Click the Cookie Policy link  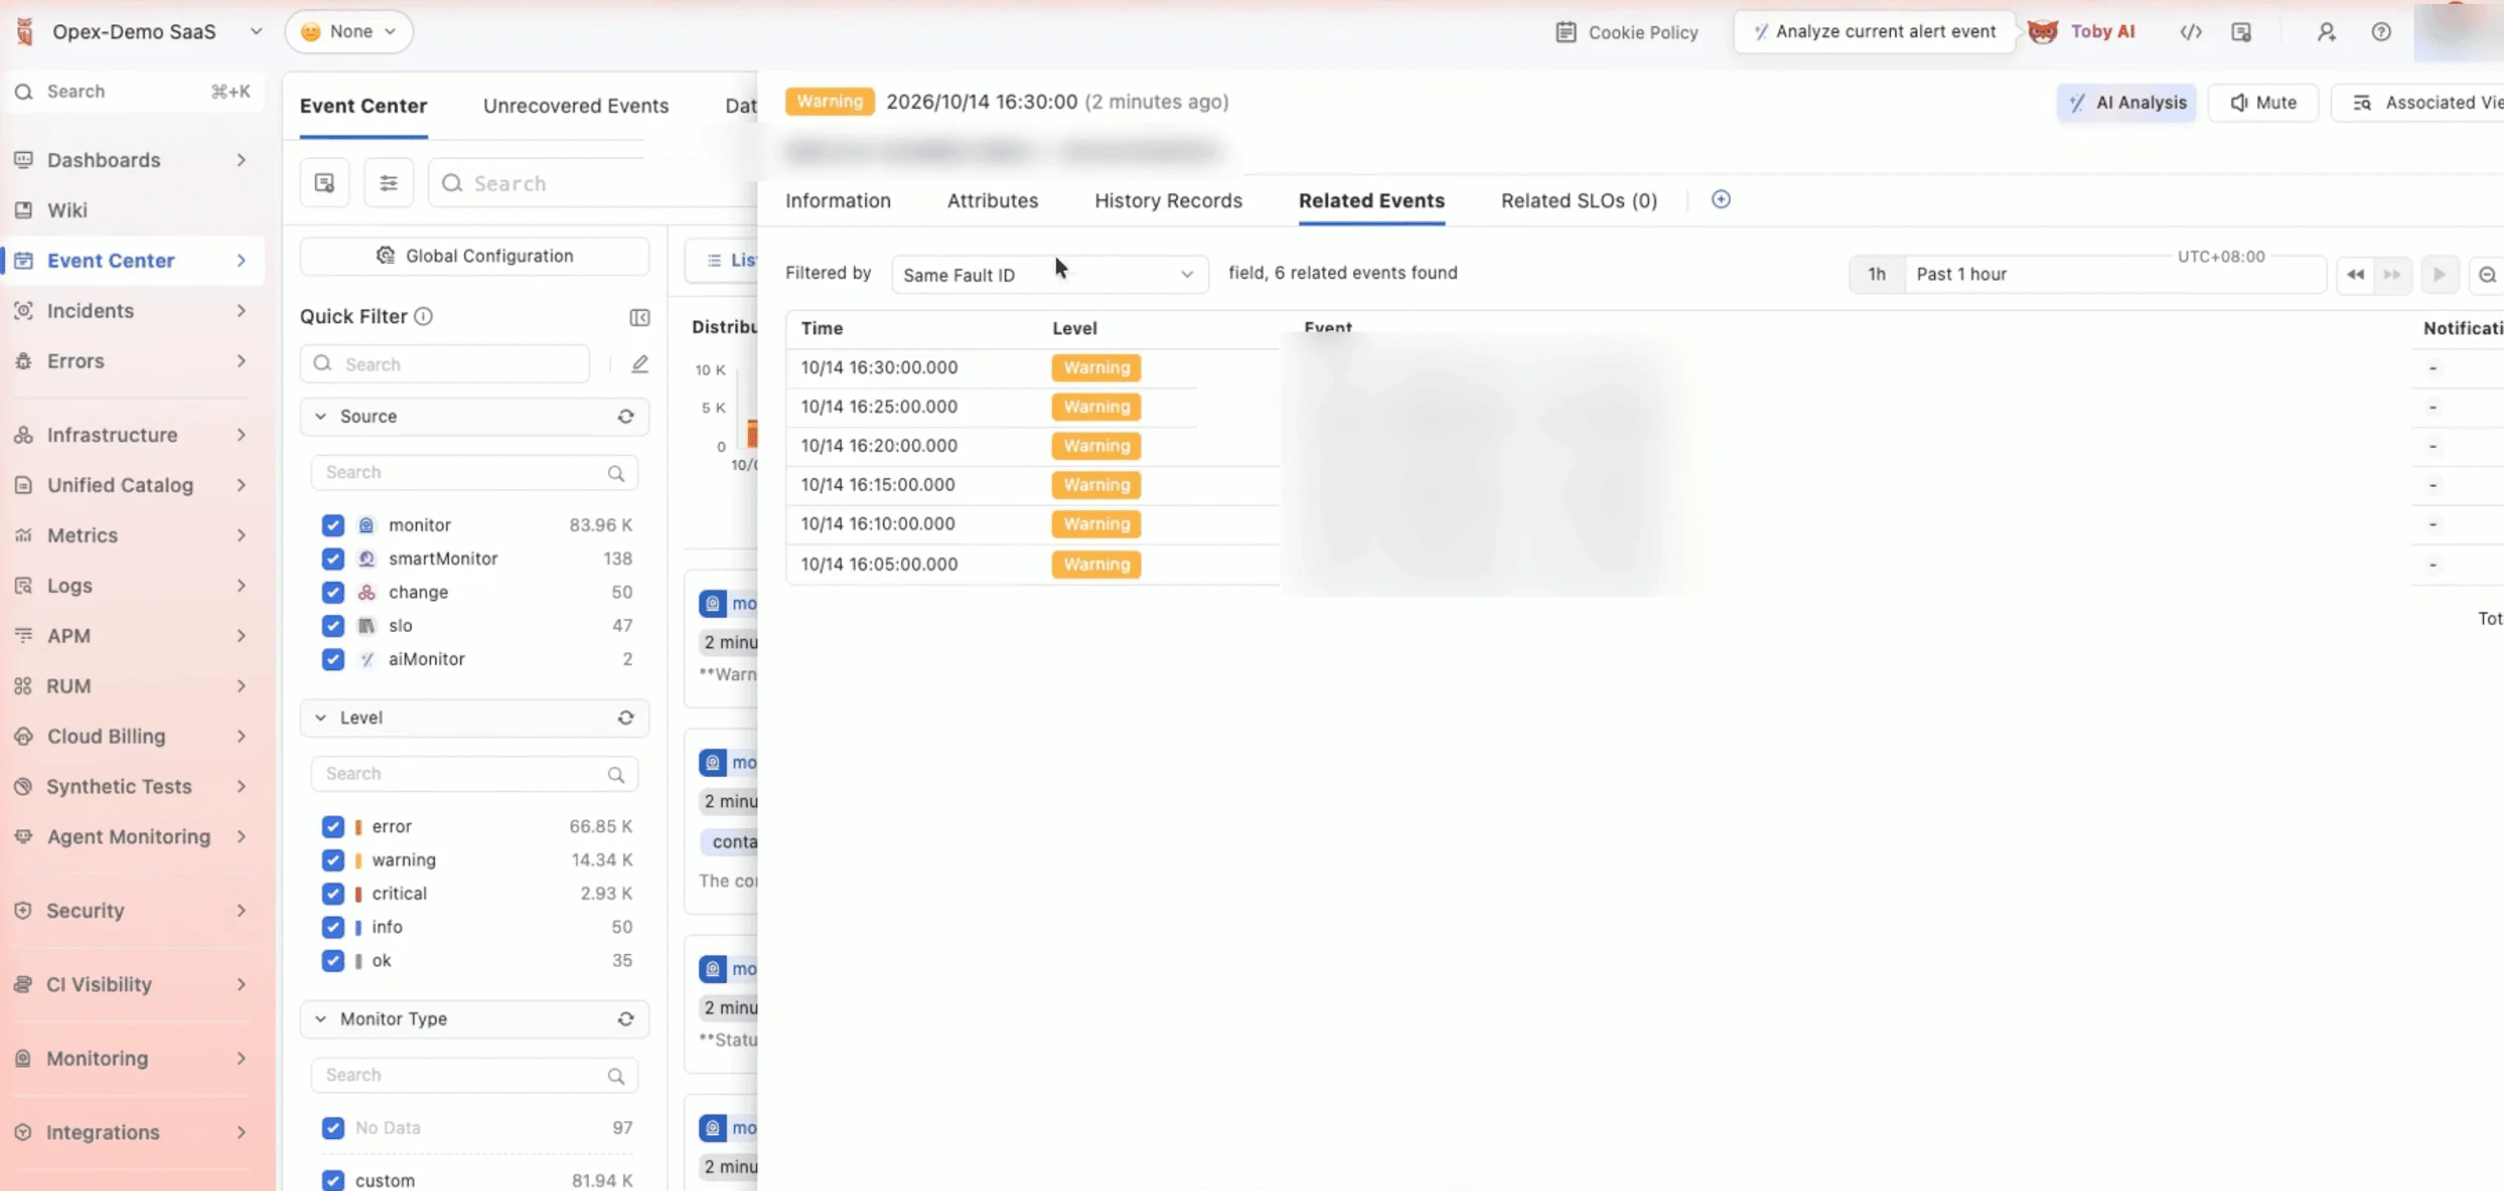coord(1627,32)
